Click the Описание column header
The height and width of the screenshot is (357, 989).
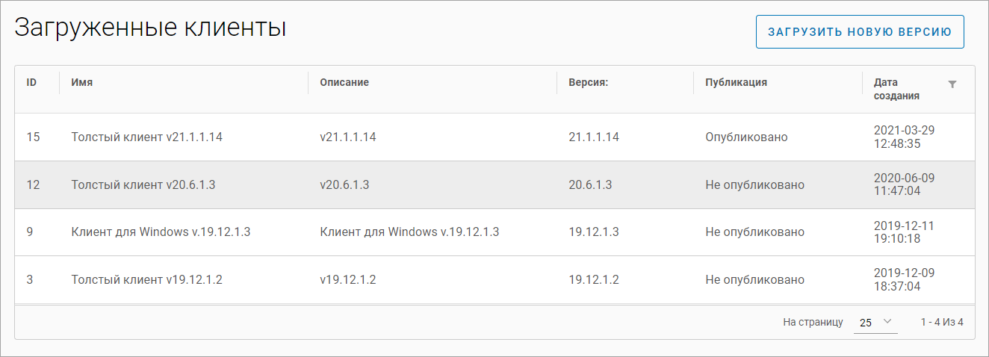coord(344,83)
